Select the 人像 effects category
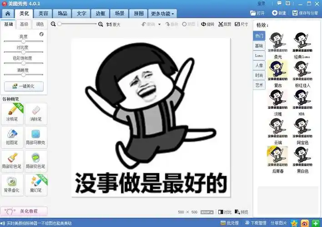The image size is (322, 227). coord(259,65)
